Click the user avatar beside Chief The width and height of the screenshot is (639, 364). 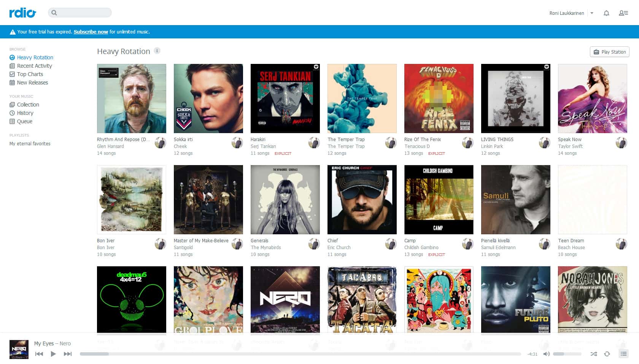tap(391, 244)
